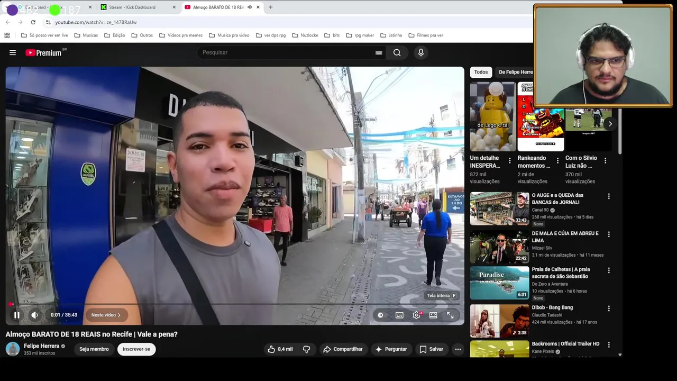
Task: Open the rpg maker bookmark folder
Action: coord(360,35)
